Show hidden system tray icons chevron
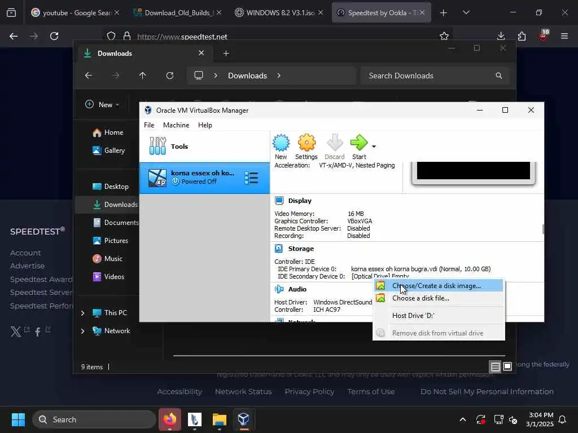Screen dimensions: 578x433 point(463,419)
